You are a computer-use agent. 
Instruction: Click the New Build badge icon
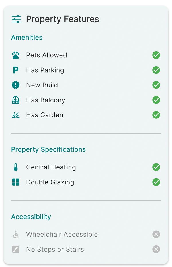pyautogui.click(x=16, y=85)
